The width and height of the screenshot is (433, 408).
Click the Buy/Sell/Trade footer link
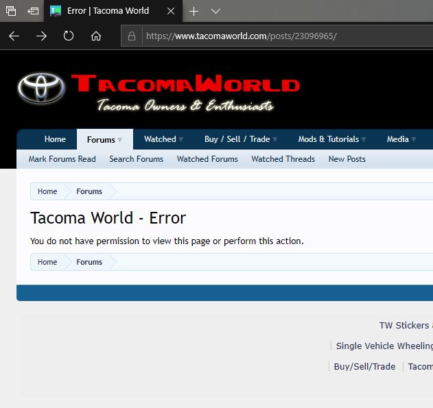[x=364, y=367]
